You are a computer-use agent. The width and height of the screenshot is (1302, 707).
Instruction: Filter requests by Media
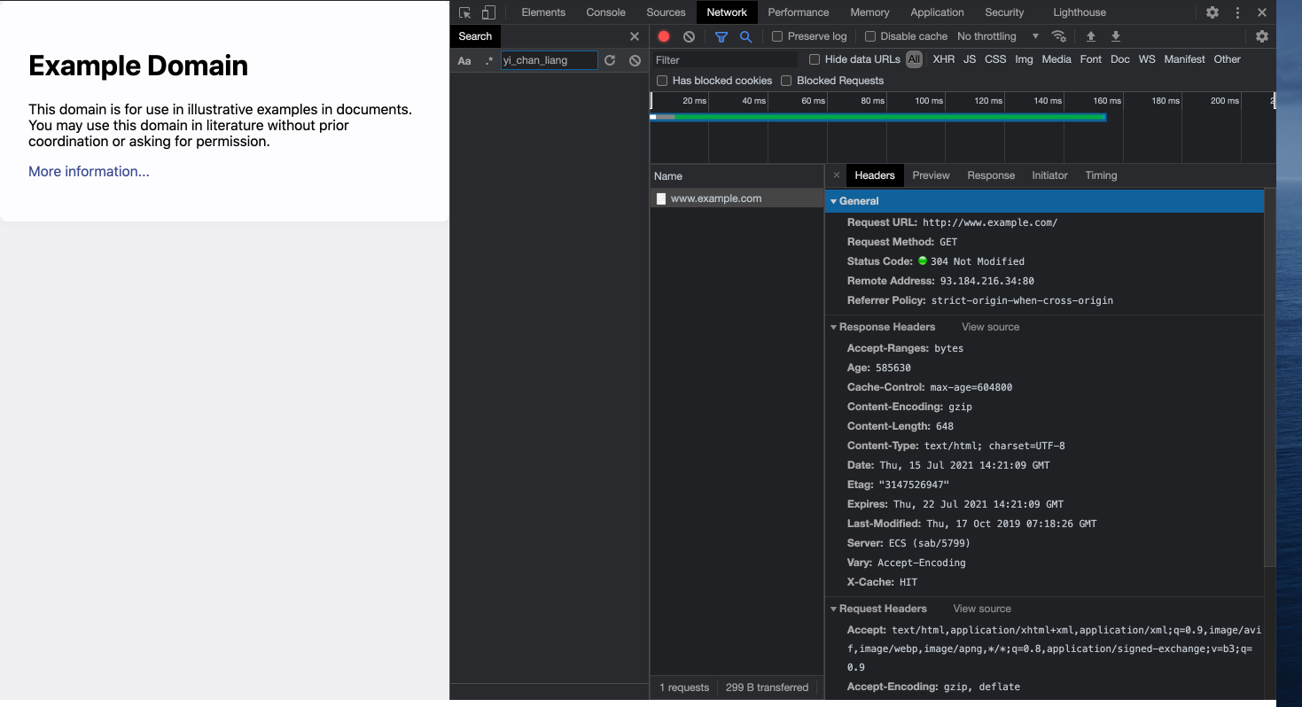(1056, 59)
